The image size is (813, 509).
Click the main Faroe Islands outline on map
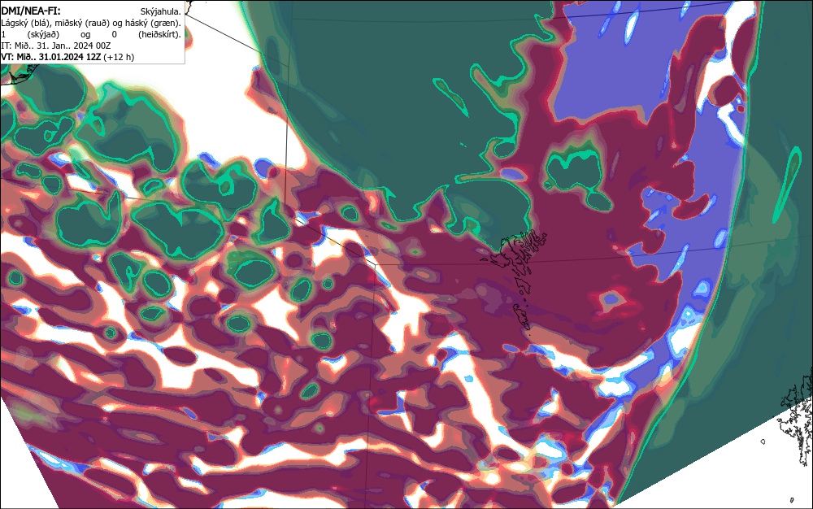tap(516, 251)
